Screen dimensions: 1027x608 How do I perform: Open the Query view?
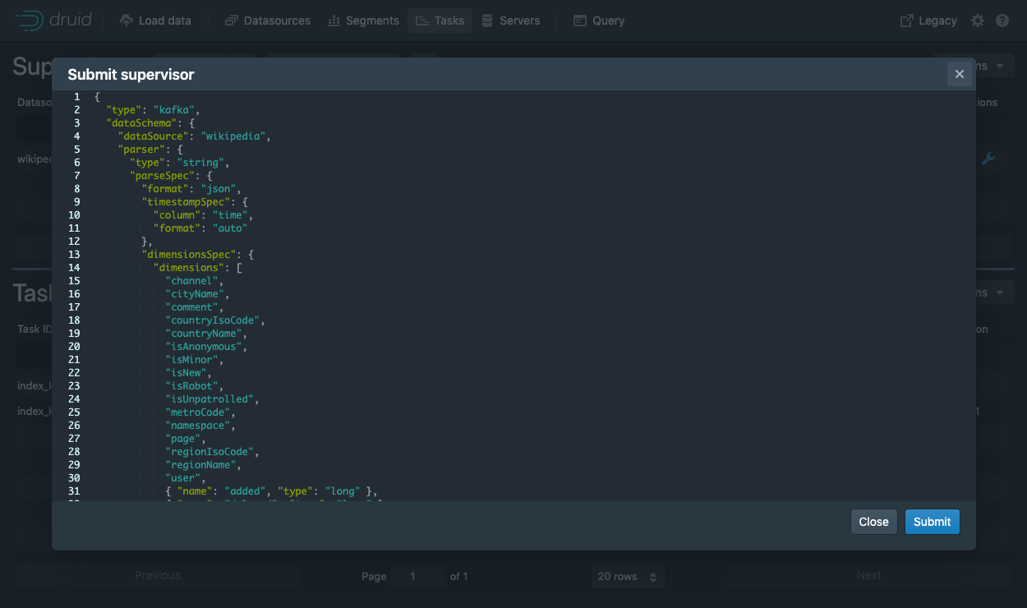(599, 21)
